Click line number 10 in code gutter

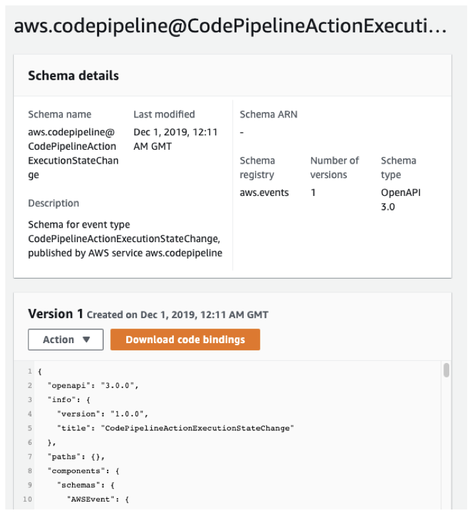point(28,499)
